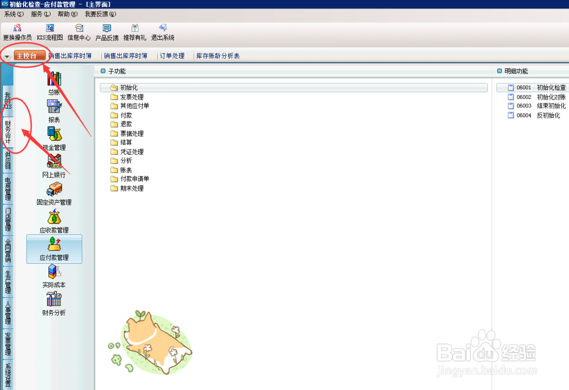Select 06004 反初始化 function

tap(534, 115)
